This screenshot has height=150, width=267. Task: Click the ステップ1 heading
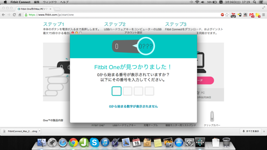[x=53, y=24]
